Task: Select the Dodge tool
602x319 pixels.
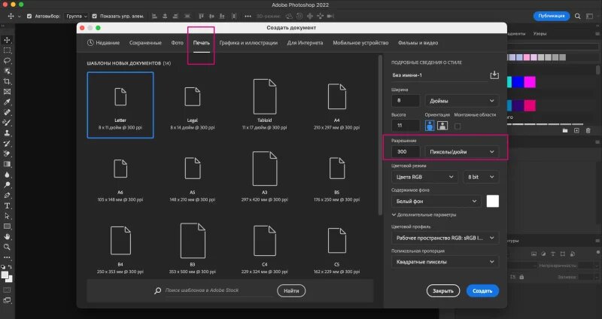Action: [x=7, y=184]
